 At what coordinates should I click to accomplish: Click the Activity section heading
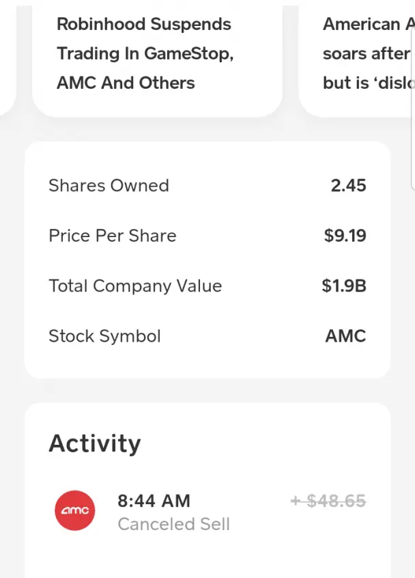click(95, 443)
